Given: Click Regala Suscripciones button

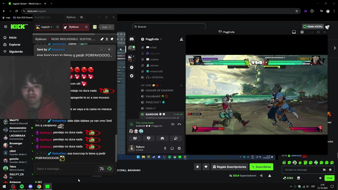Looking at the screenshot, I should (229, 167).
